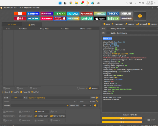Click the Meizu brand logo
The image size is (158, 126).
[x=100, y=14]
